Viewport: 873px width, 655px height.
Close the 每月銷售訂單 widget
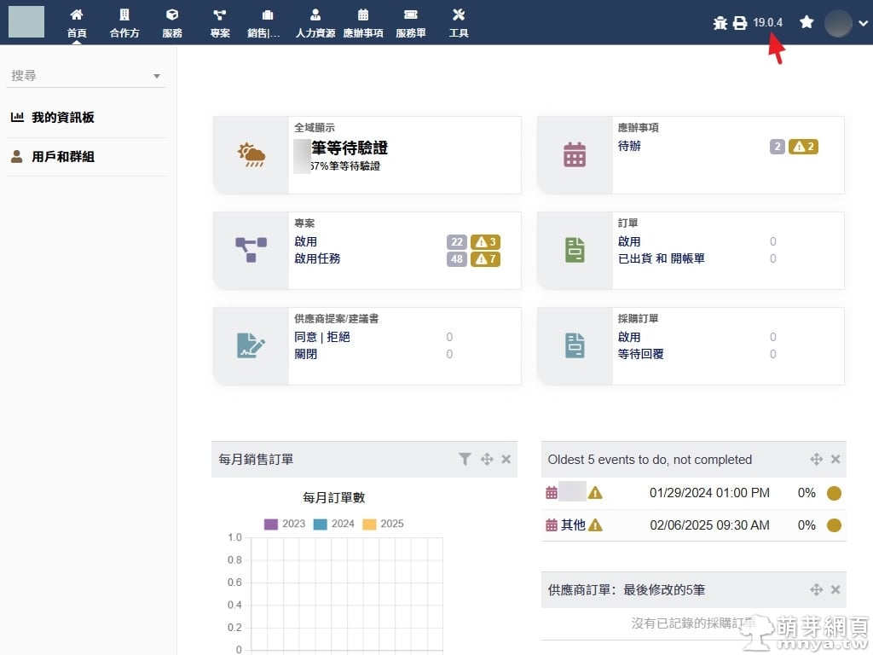pos(506,459)
